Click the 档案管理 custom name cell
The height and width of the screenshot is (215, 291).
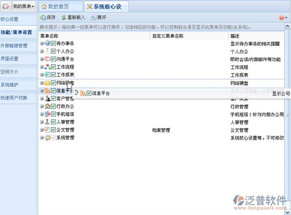click(x=161, y=130)
